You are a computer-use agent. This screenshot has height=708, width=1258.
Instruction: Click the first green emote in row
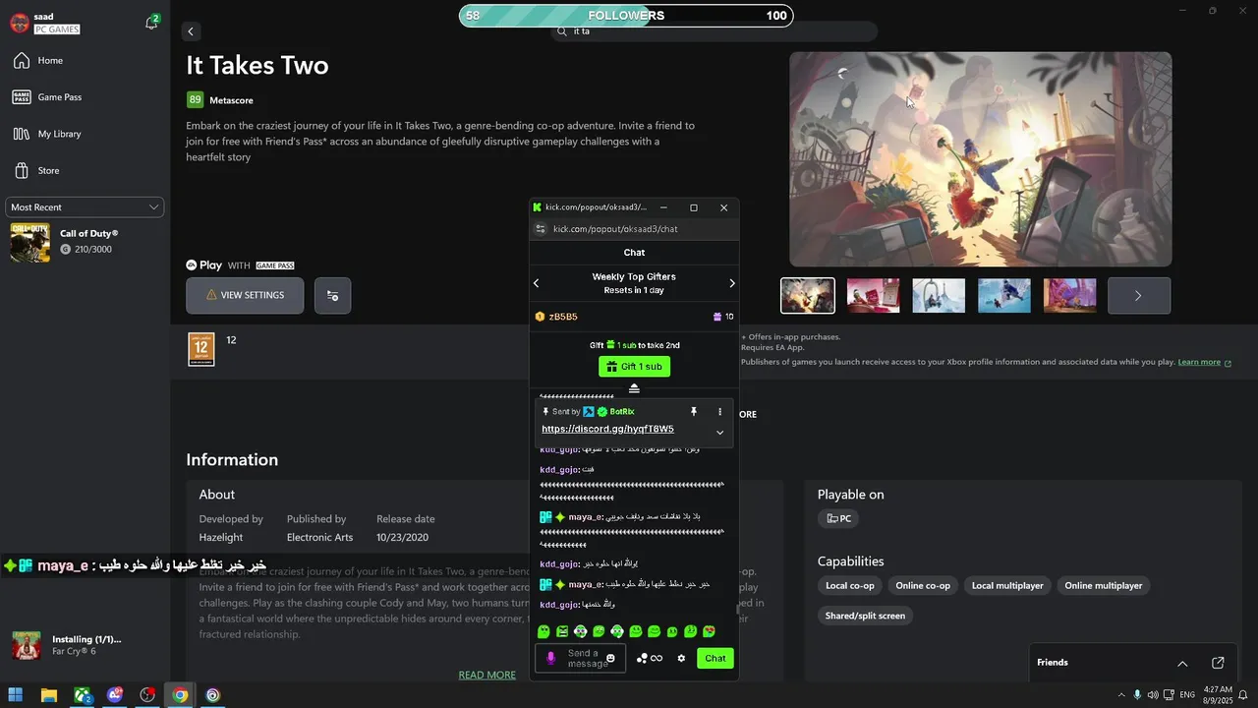543,631
